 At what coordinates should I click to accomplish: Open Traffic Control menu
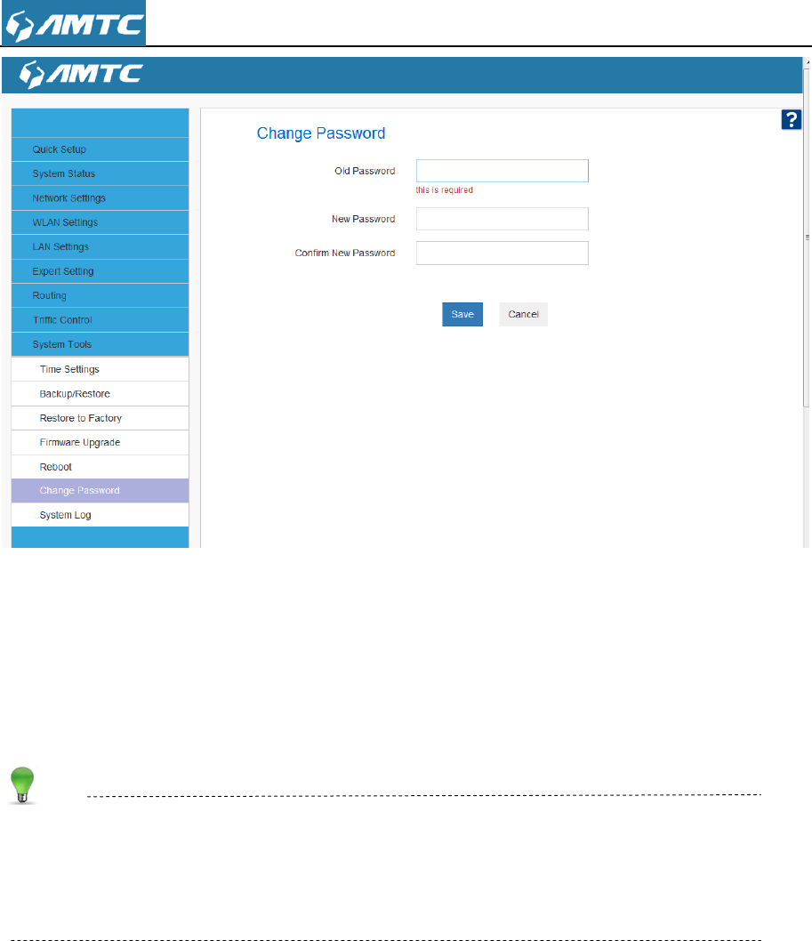point(100,320)
